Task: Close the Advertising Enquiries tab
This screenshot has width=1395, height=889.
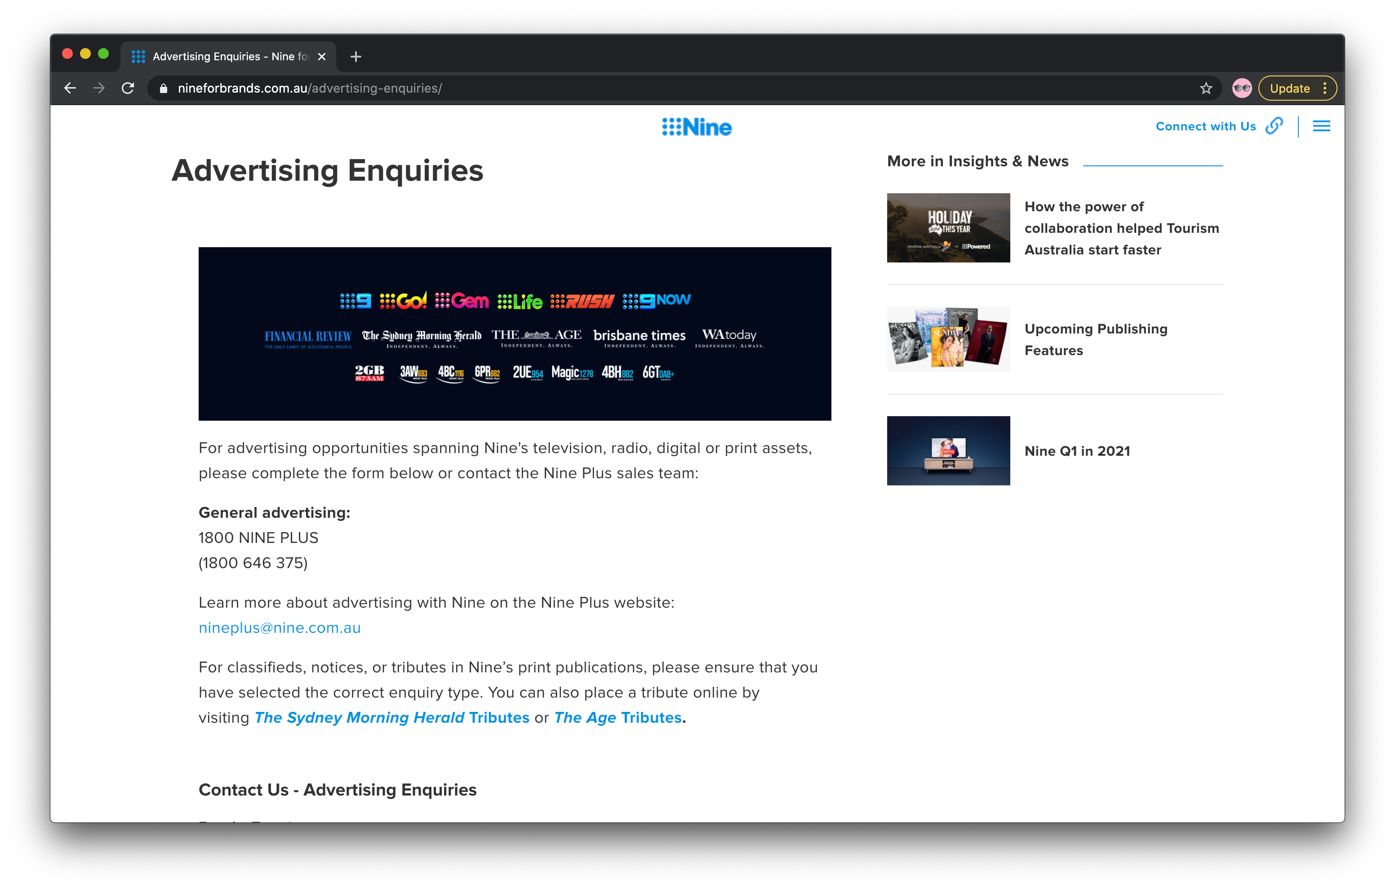Action: (x=322, y=56)
